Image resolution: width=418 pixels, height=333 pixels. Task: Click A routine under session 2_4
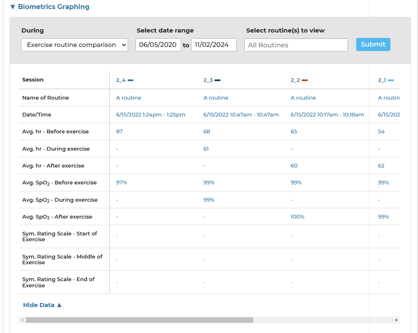128,98
